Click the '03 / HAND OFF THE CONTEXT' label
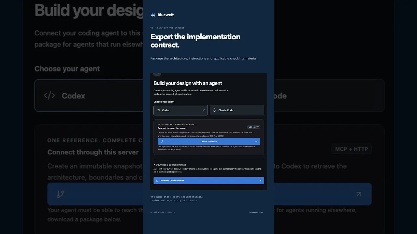This screenshot has width=417, height=234. (167, 28)
